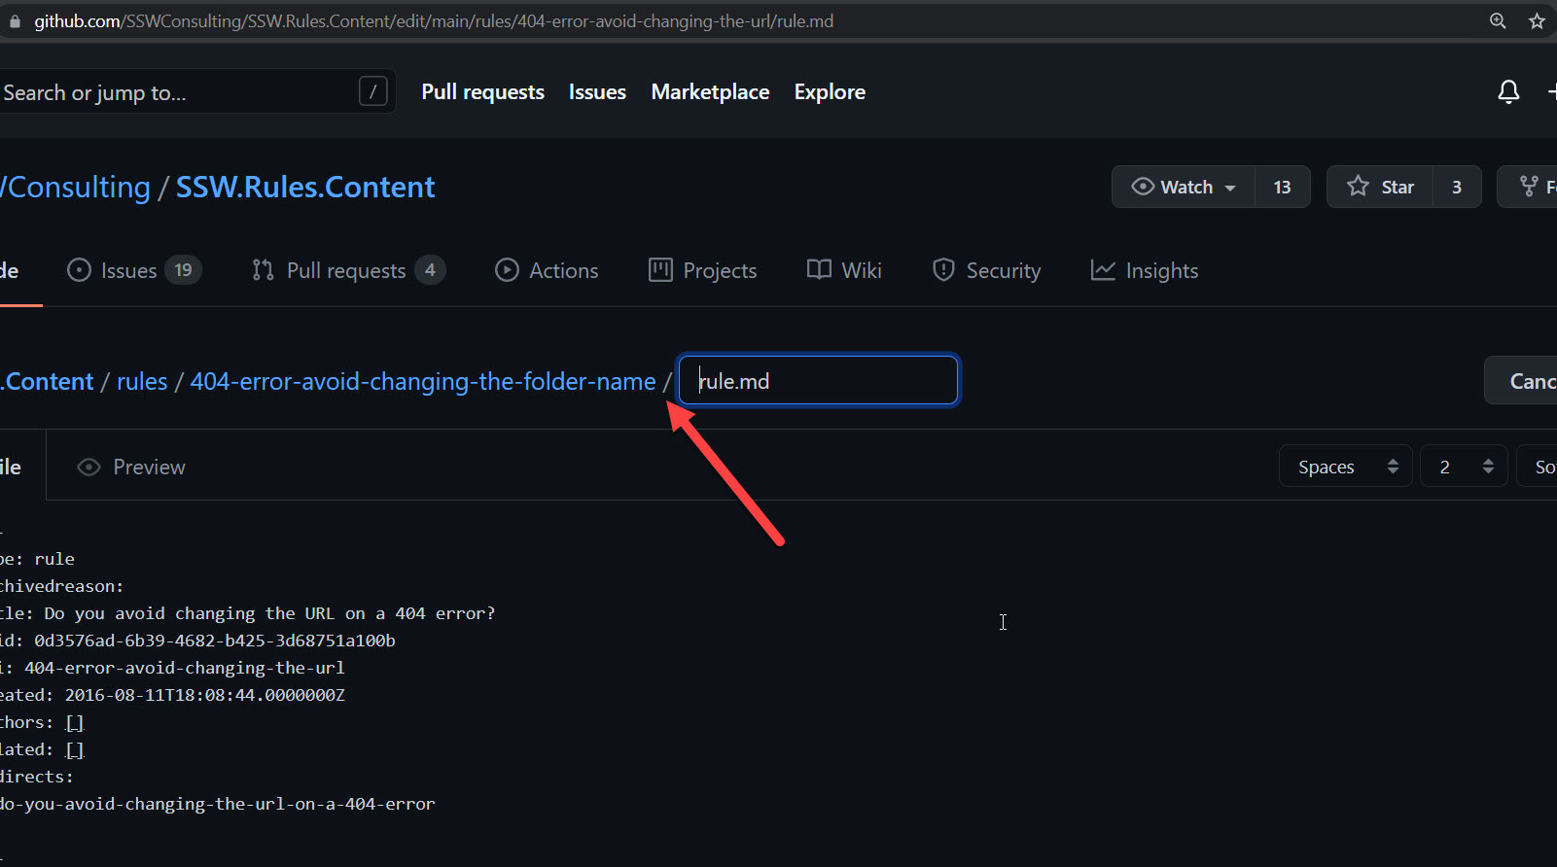Image resolution: width=1557 pixels, height=867 pixels.
Task: Click the Issues count badge 19
Action: coord(183,270)
